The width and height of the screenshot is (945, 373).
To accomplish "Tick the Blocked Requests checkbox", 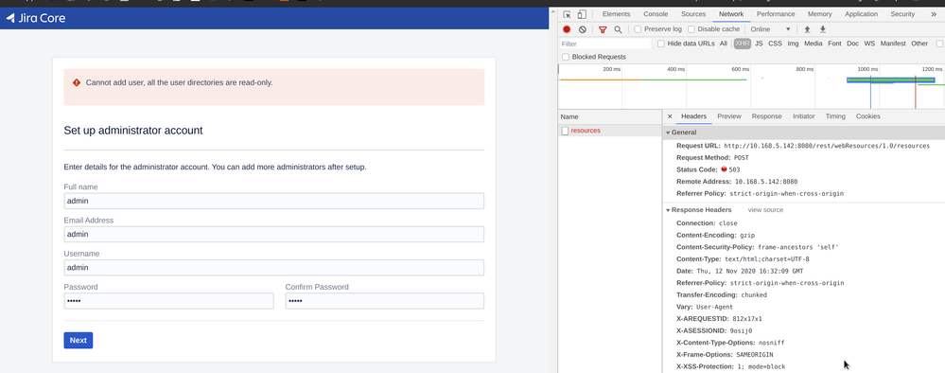I will [x=566, y=57].
